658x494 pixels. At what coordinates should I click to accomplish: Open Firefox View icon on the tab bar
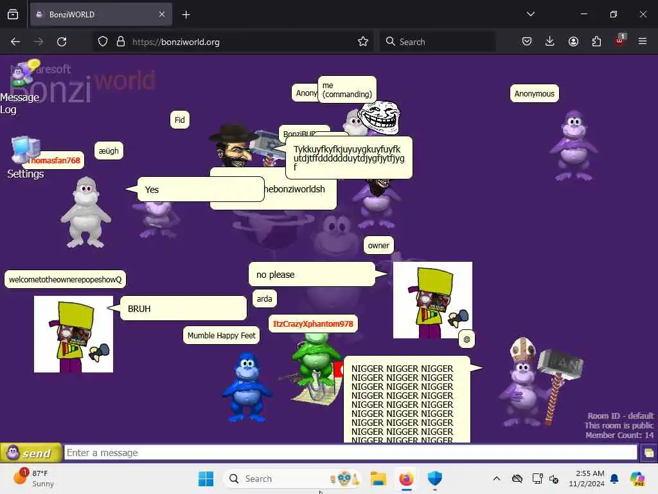coord(13,14)
